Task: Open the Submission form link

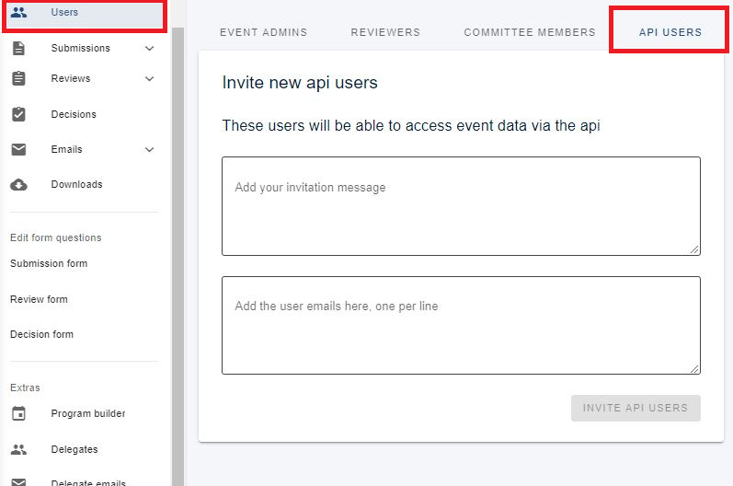Action: coord(49,263)
